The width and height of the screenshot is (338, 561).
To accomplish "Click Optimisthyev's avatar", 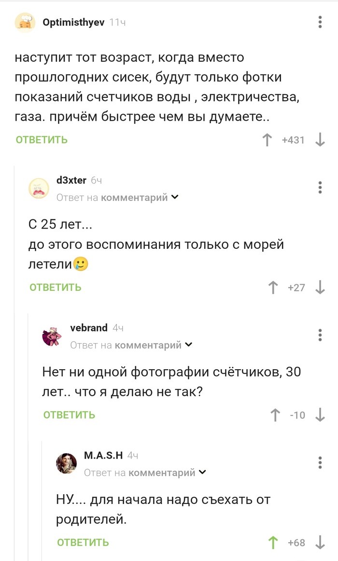I will (x=26, y=22).
